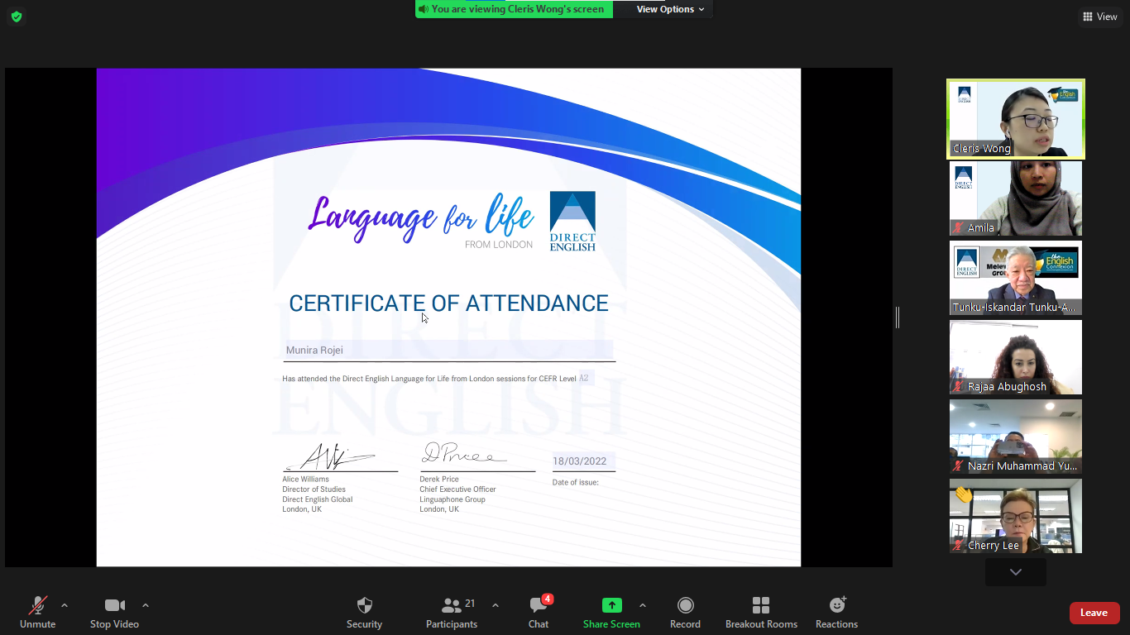Click the green Share Screen icon
This screenshot has width=1130, height=635.
(611, 605)
